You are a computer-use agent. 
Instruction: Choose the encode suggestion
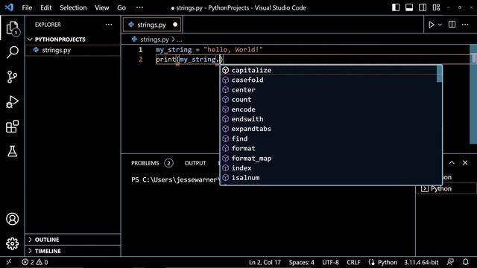(x=329, y=109)
